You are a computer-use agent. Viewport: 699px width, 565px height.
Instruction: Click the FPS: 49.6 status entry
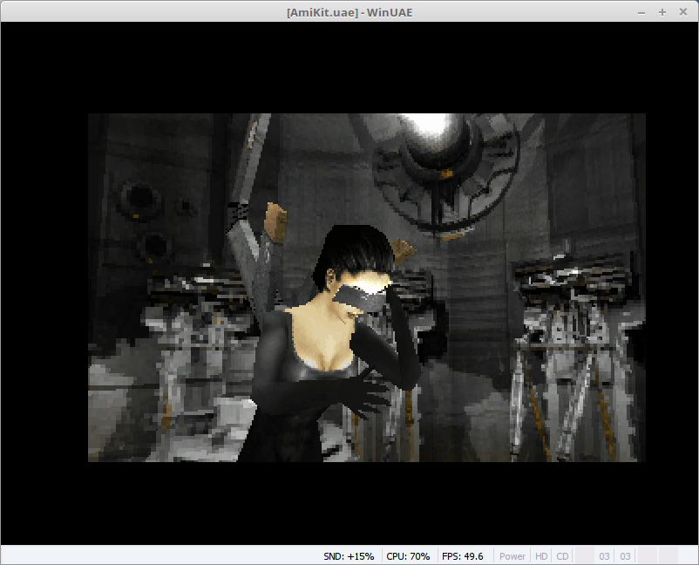(462, 556)
